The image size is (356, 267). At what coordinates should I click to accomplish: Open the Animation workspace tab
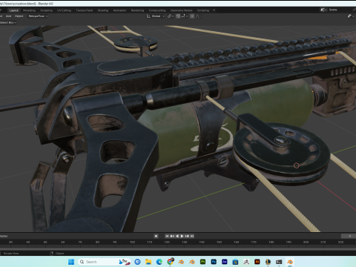coord(119,10)
